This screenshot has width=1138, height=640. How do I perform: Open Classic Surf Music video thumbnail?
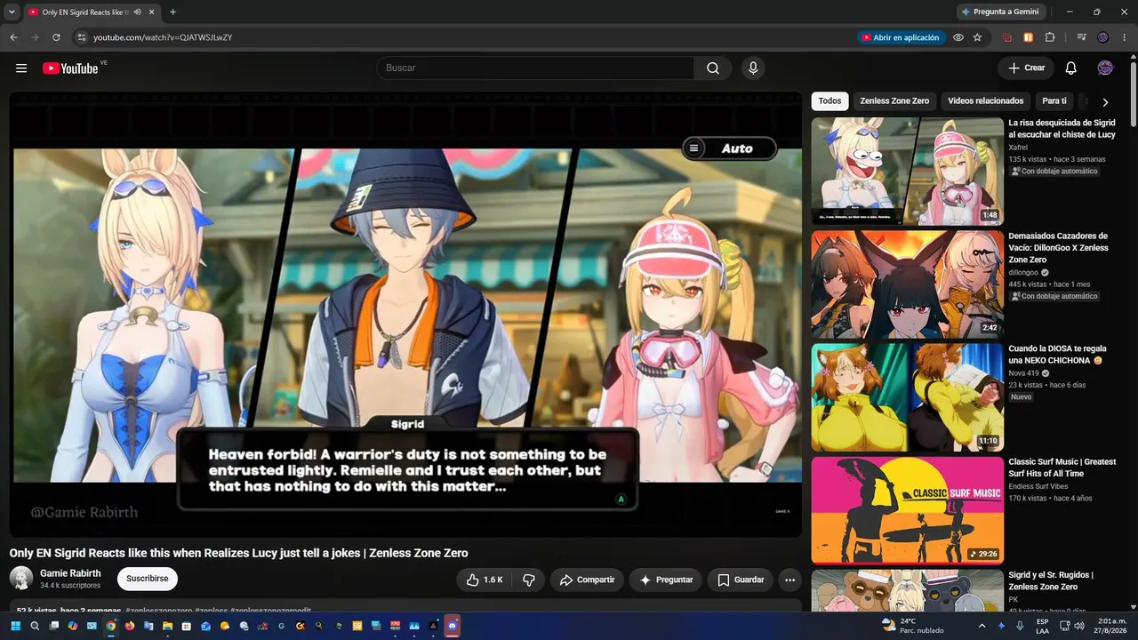tap(907, 510)
